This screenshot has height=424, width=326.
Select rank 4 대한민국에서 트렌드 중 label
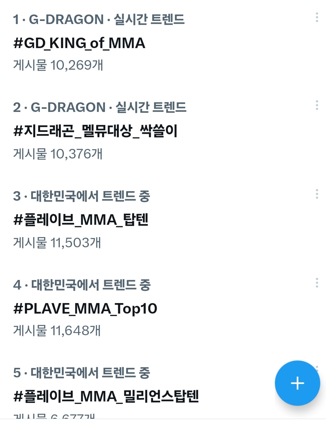coord(82,285)
